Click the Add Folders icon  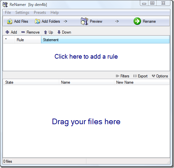click(37, 21)
